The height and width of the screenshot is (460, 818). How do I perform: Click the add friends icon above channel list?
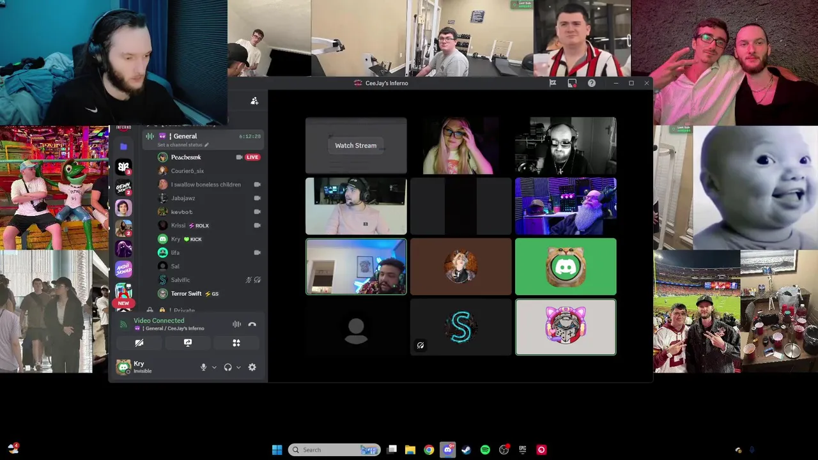(254, 101)
